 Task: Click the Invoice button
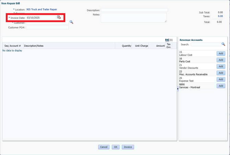coord(128,147)
